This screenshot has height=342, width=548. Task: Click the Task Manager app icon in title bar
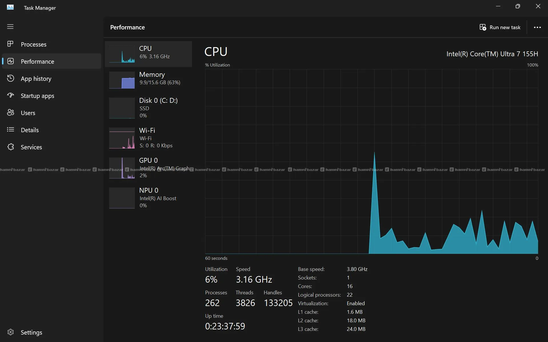pos(10,7)
